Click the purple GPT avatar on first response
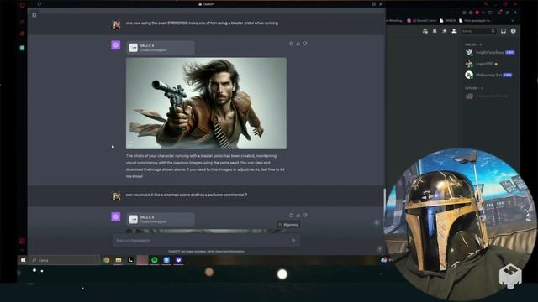The image size is (538, 302). tap(116, 45)
